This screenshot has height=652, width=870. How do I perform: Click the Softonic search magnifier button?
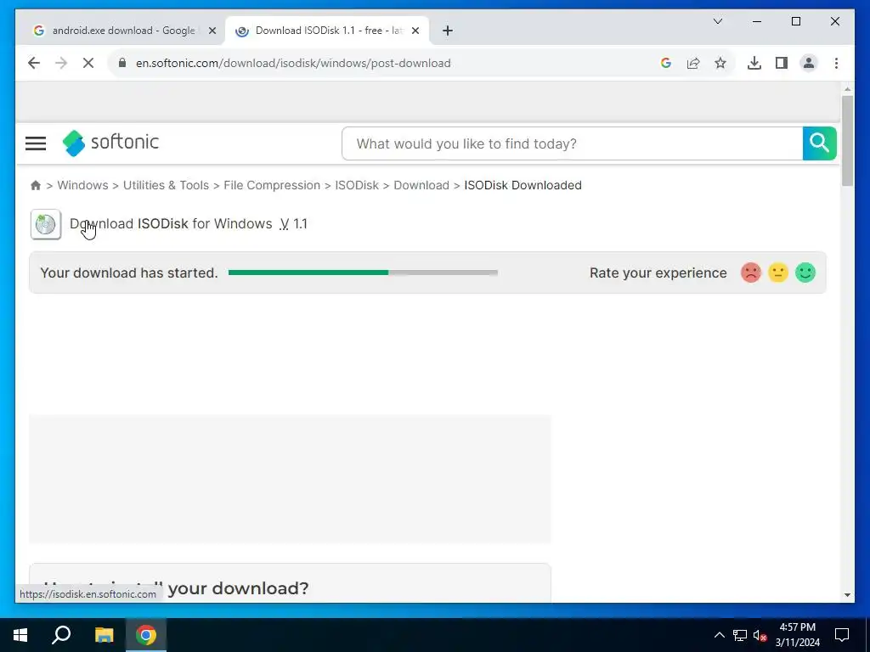pos(820,143)
